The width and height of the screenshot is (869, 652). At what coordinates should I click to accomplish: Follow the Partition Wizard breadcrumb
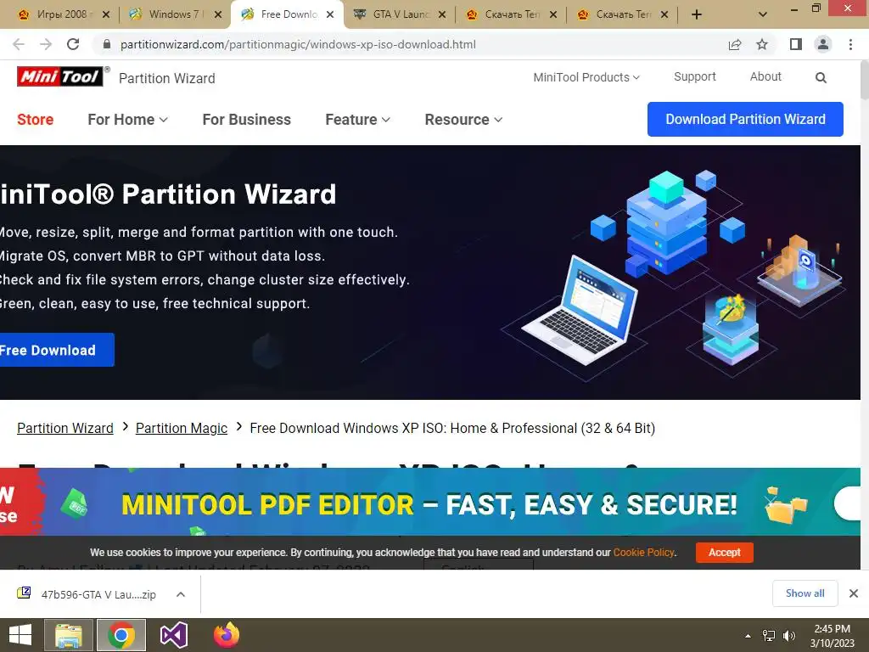click(64, 428)
